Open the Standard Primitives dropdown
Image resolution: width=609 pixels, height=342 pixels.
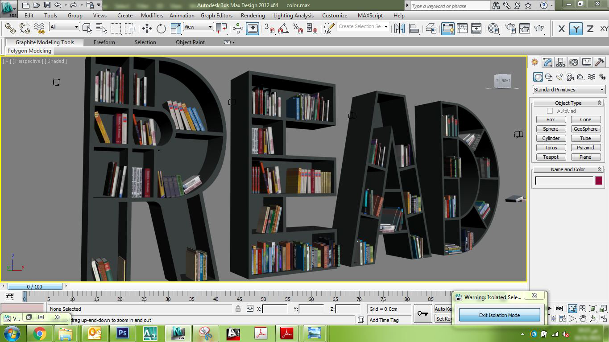569,90
